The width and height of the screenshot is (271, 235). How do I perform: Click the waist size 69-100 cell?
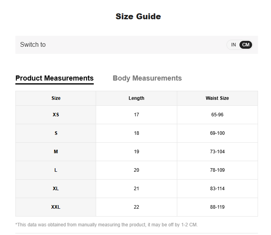pyautogui.click(x=217, y=133)
